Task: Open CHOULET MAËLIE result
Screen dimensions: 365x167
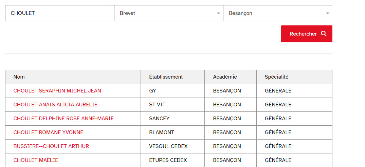Action: coord(36,160)
